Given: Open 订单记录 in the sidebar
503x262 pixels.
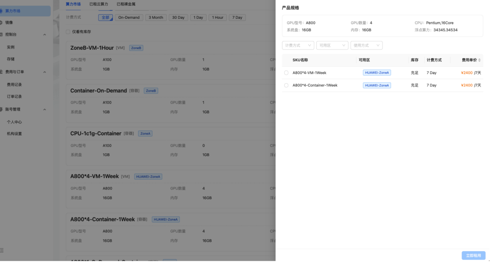Looking at the screenshot, I should pyautogui.click(x=15, y=96).
